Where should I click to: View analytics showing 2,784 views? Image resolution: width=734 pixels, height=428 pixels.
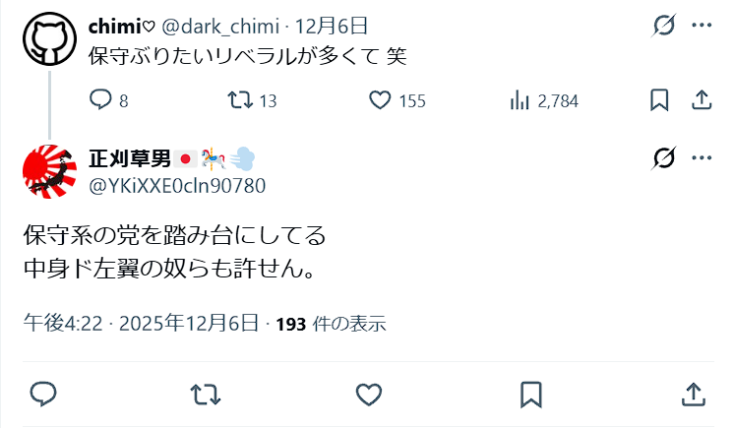tap(520, 100)
